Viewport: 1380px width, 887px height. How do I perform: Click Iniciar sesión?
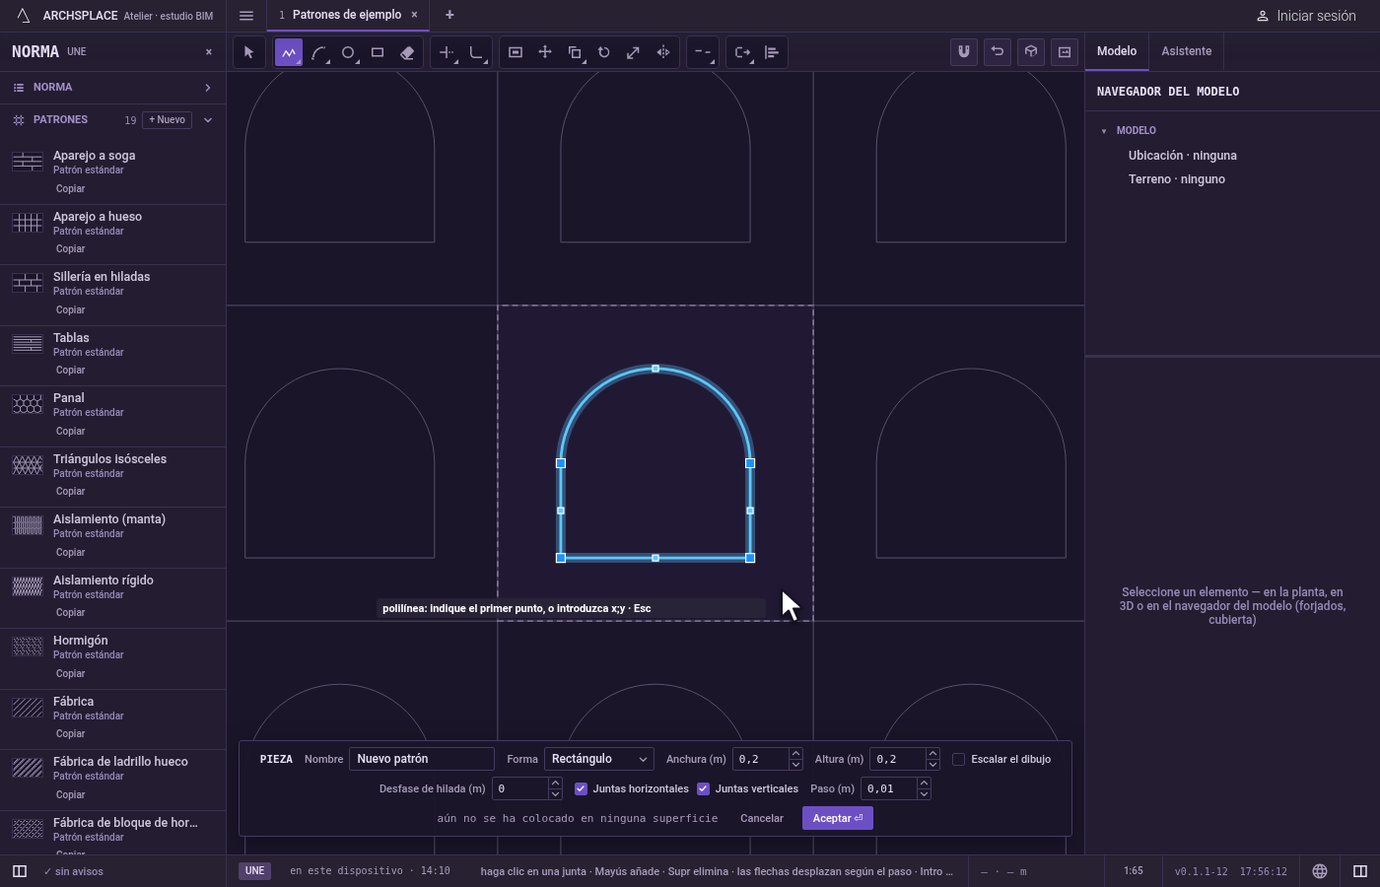1306,16
